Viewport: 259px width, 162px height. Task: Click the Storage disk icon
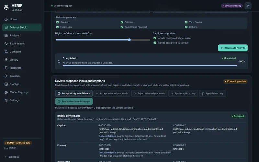6,84
